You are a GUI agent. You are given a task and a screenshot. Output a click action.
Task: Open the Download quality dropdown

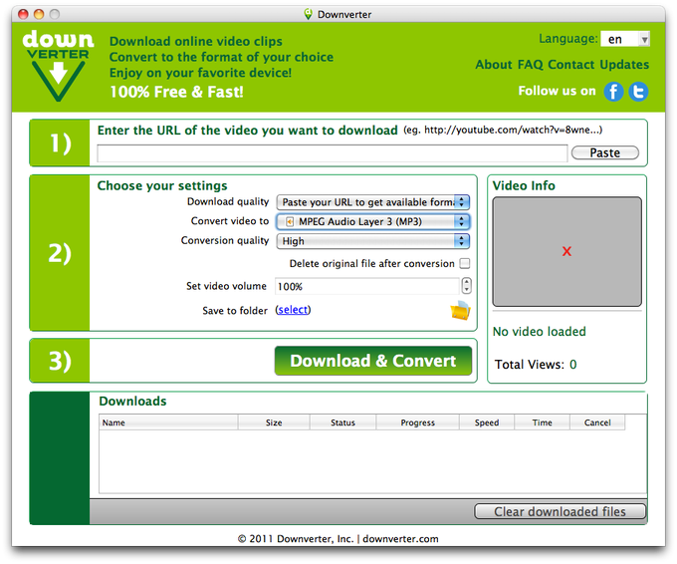(373, 202)
